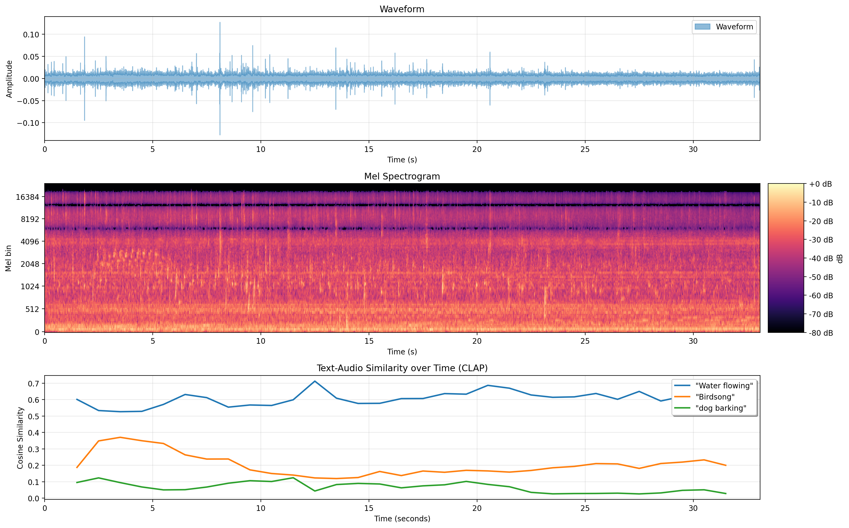The height and width of the screenshot is (528, 849).
Task: Click the green line swatch in CLAP legend
Action: tap(682, 408)
